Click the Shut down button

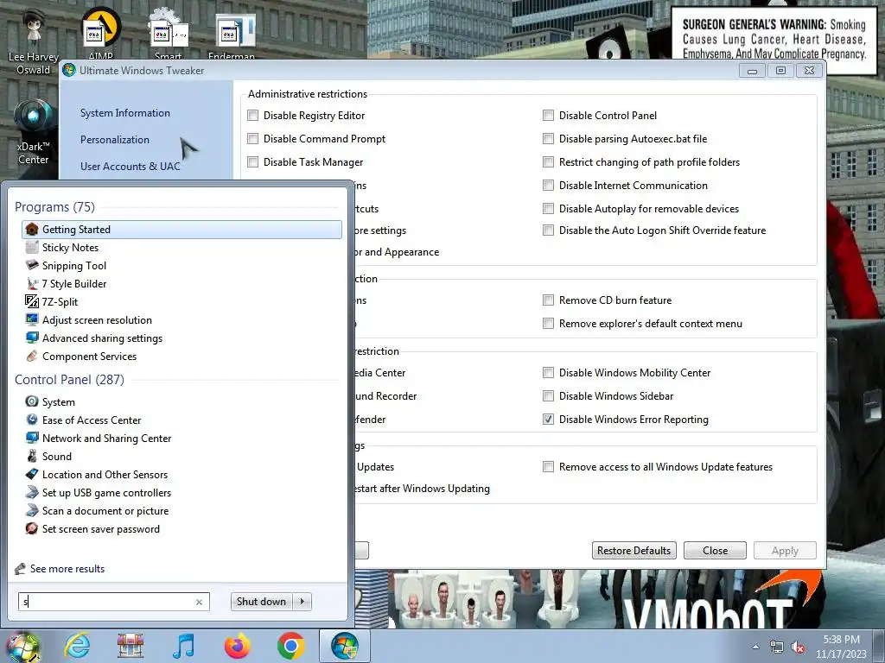coord(262,602)
